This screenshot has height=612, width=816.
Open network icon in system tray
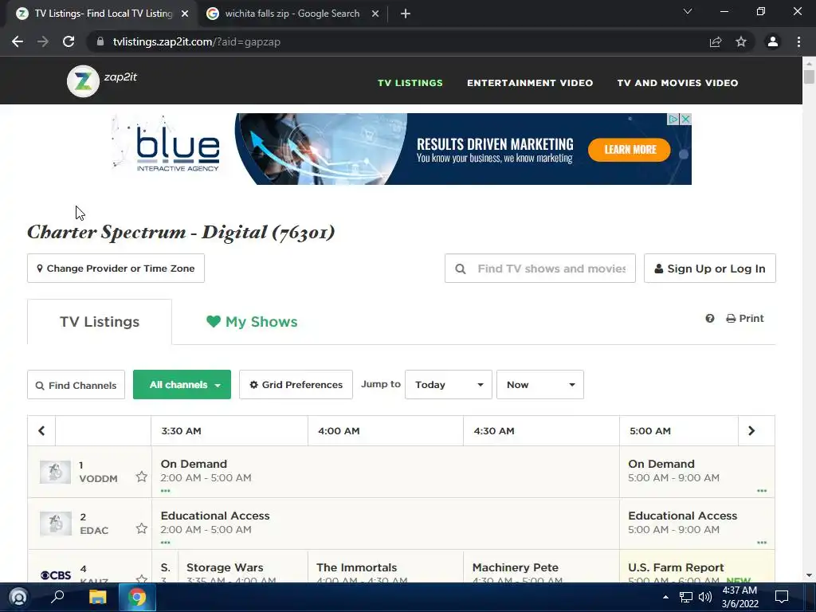(686, 597)
